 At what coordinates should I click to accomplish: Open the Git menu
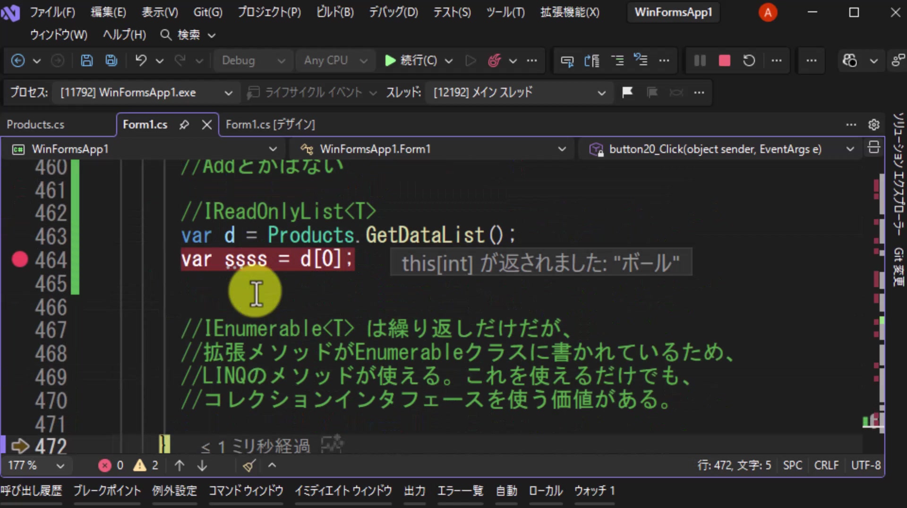[208, 12]
